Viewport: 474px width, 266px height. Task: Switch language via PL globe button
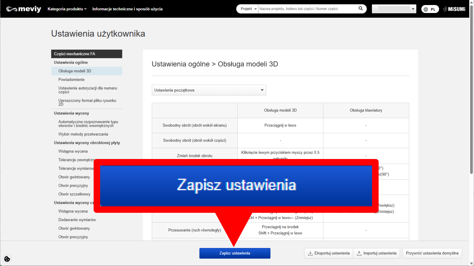point(430,9)
